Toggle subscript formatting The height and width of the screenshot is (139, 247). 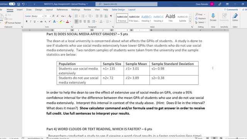point(46,22)
